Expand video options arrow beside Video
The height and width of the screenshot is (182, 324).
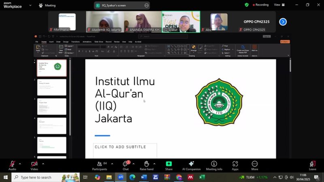tap(43, 164)
